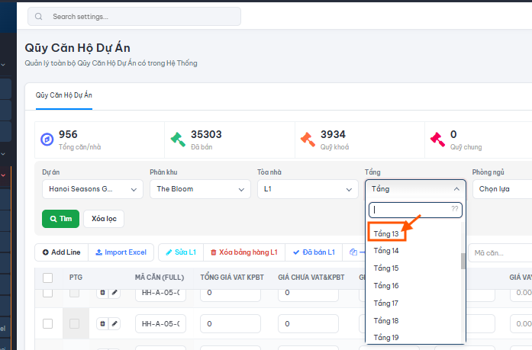The width and height of the screenshot is (532, 350).
Task: Click the pencil edit icon in last row
Action: (114, 323)
